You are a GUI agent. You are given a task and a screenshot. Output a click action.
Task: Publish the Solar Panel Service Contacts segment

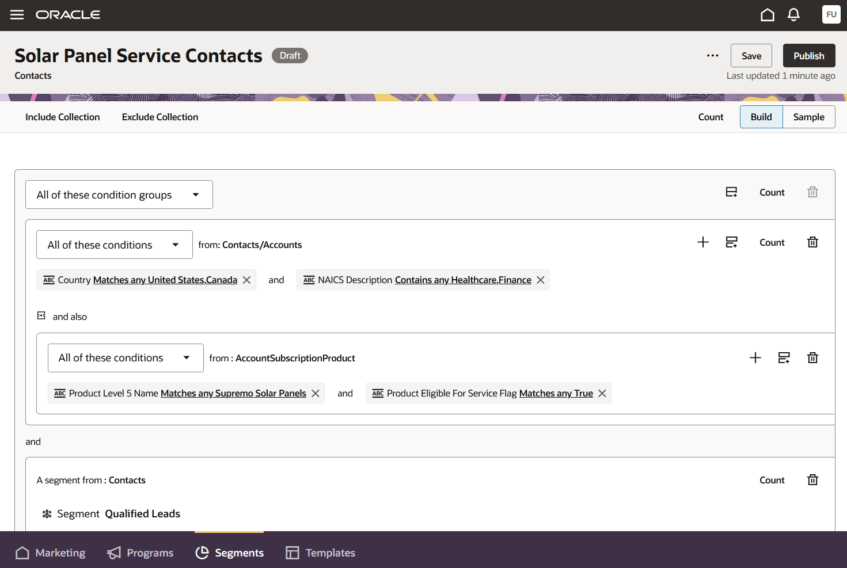[x=808, y=55]
